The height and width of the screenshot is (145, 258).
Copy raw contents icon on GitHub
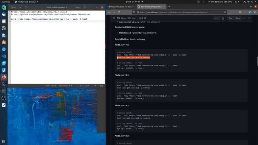click(x=223, y=18)
